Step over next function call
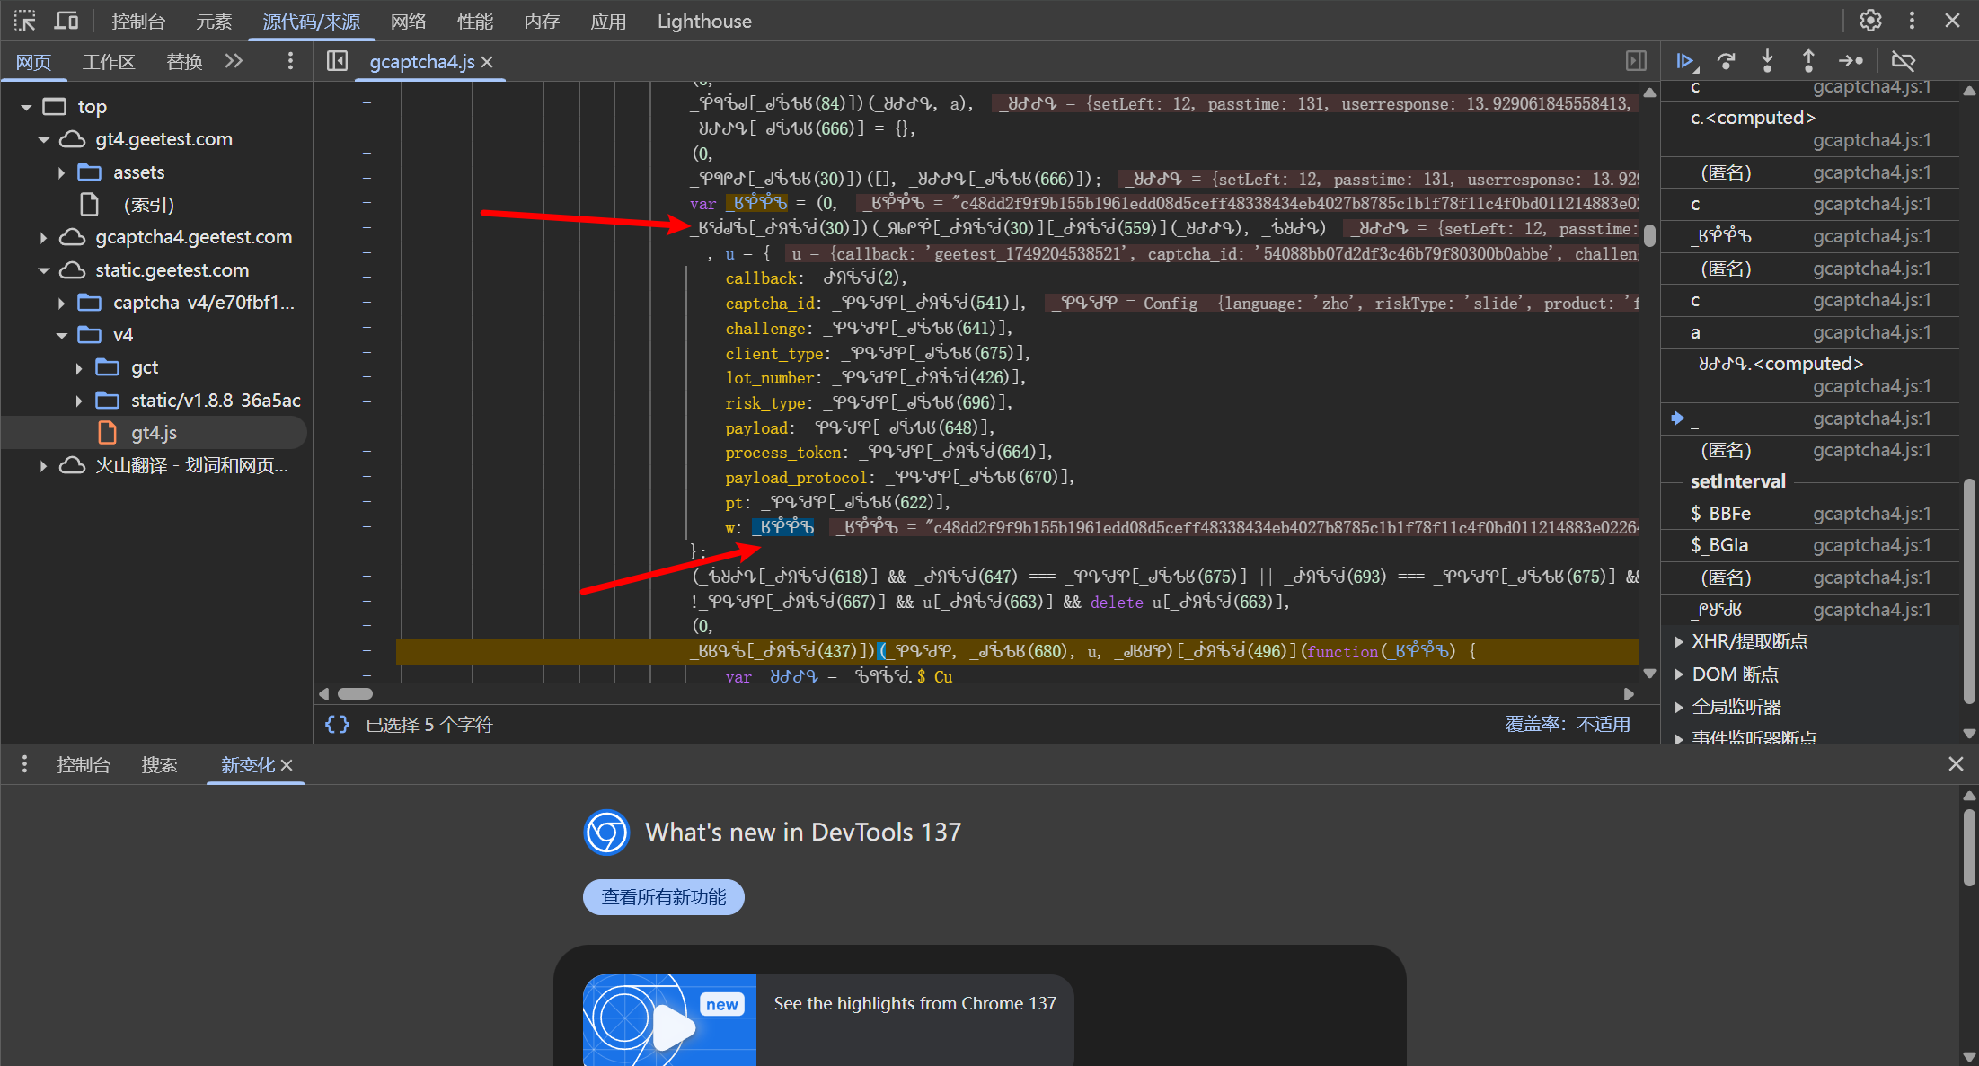This screenshot has height=1066, width=1979. pyautogui.click(x=1726, y=61)
